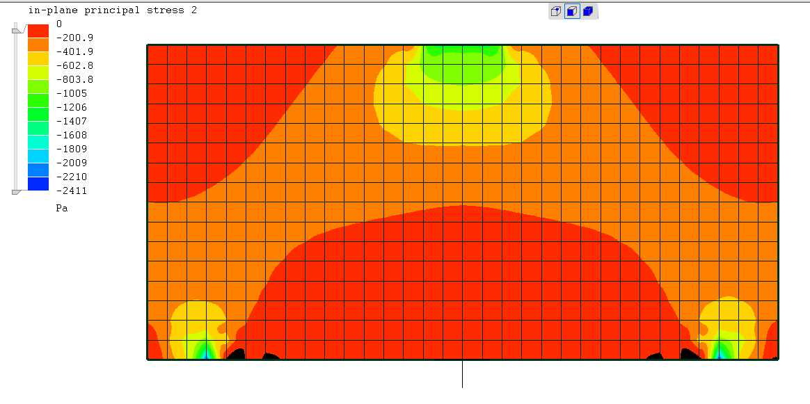Screen dimensions: 810x404
Task: Click the yellow legend swatch above -803.8
Action: (38, 73)
